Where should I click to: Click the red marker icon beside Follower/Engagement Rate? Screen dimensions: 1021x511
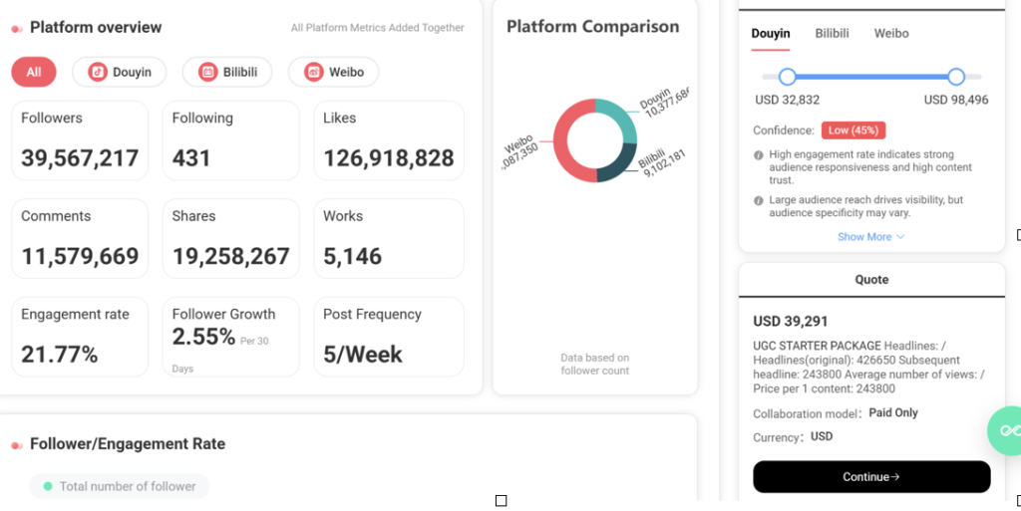tap(17, 444)
